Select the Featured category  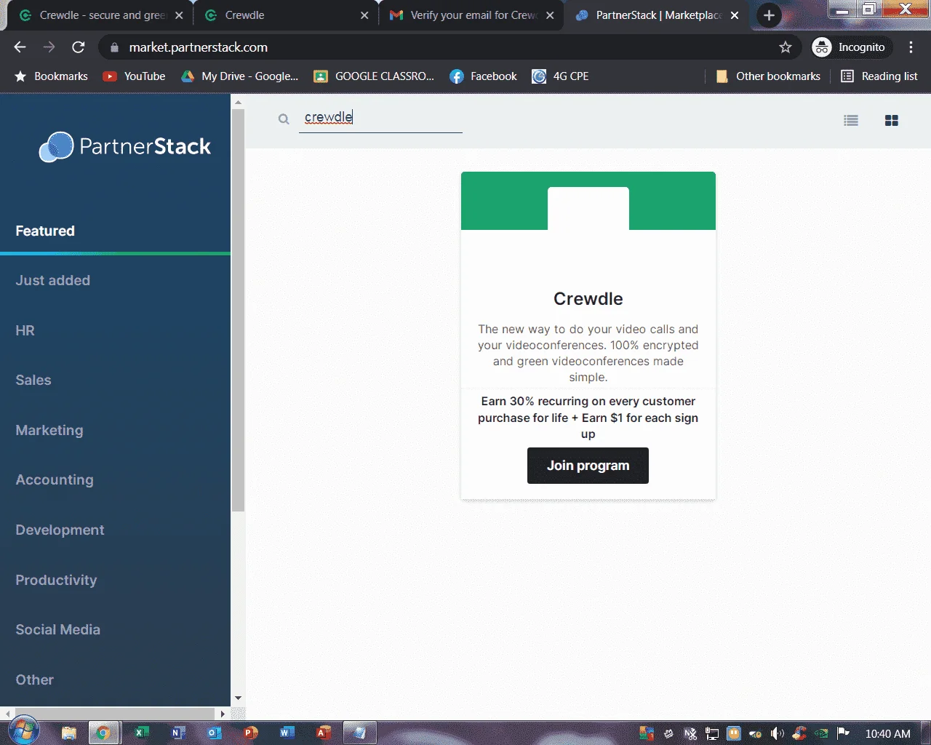[45, 231]
